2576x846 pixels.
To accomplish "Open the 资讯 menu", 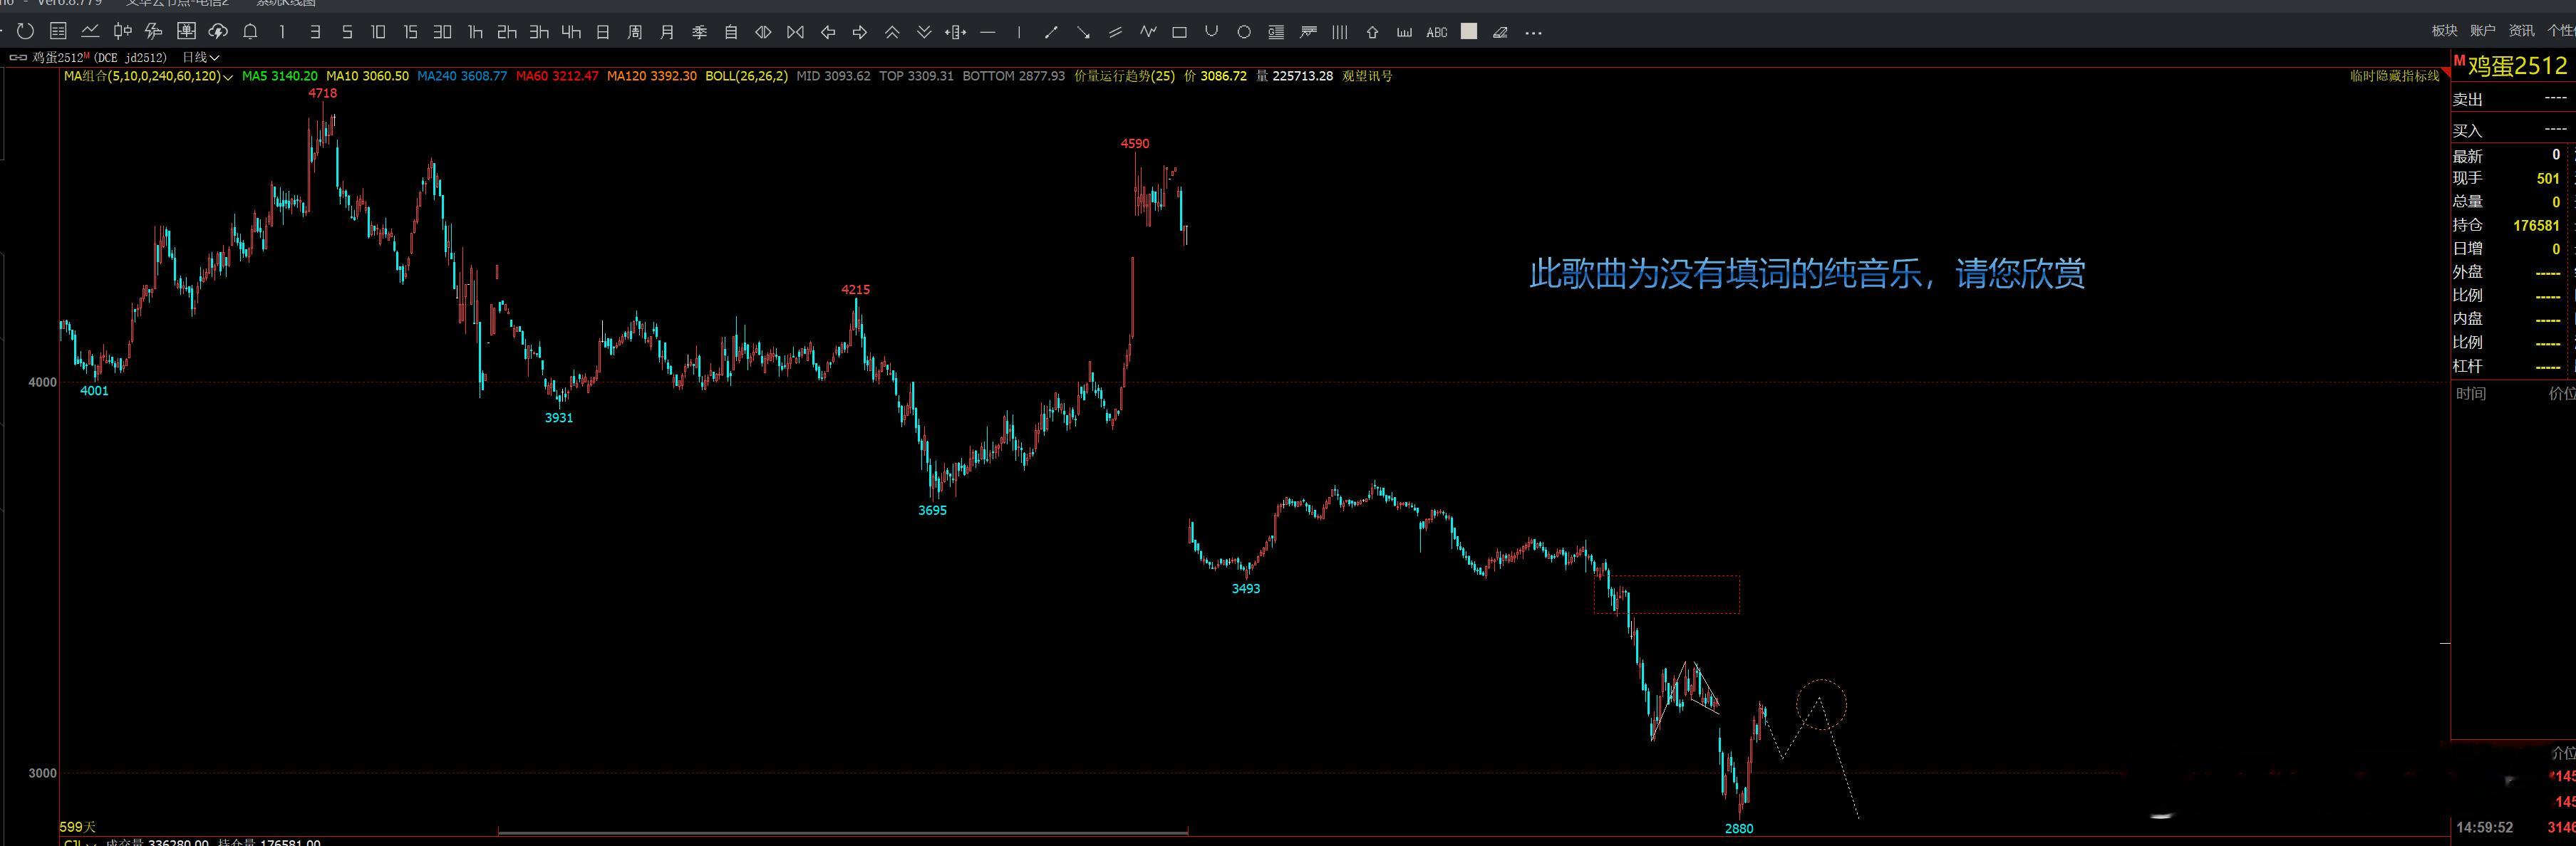I will pyautogui.click(x=2521, y=31).
